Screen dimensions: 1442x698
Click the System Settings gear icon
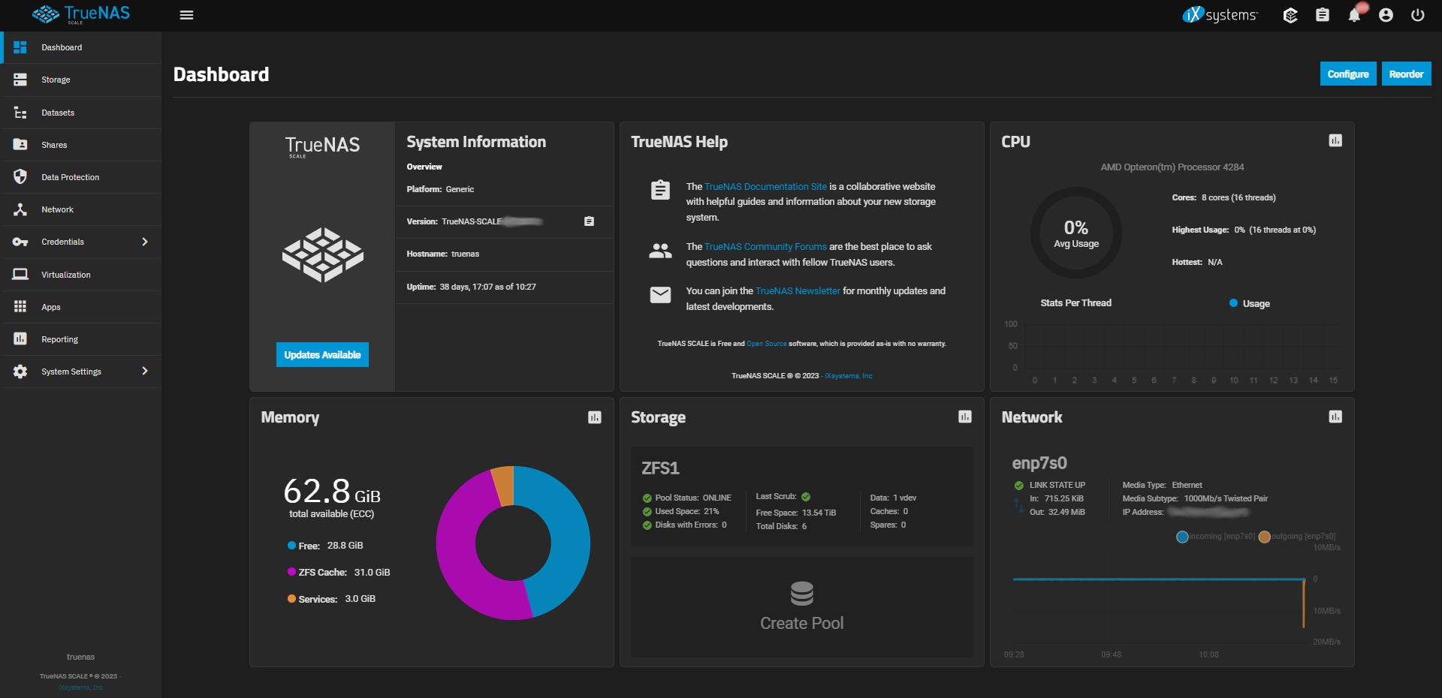point(20,372)
